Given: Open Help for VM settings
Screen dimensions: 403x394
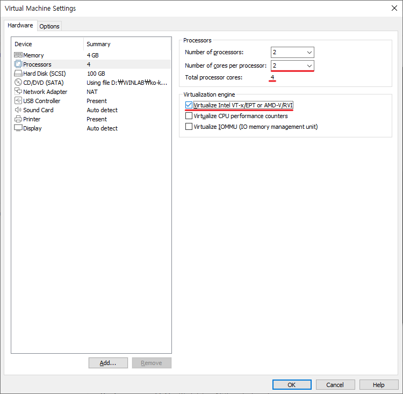Looking at the screenshot, I should point(379,384).
